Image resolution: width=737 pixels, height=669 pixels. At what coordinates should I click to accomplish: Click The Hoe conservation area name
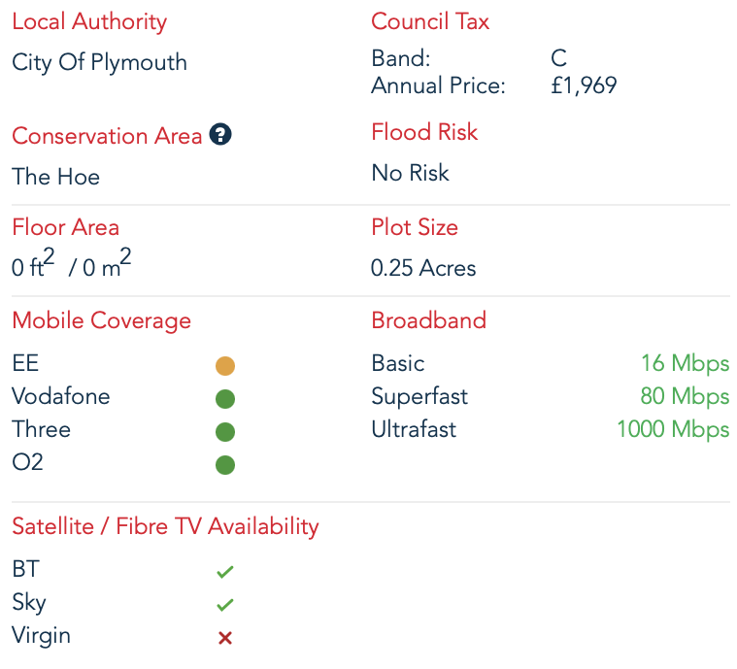pyautogui.click(x=55, y=177)
